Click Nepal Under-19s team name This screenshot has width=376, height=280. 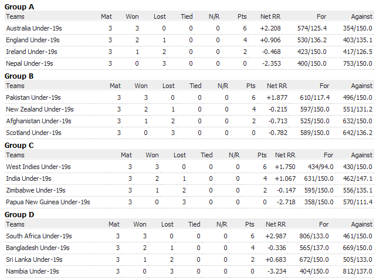pyautogui.click(x=29, y=63)
